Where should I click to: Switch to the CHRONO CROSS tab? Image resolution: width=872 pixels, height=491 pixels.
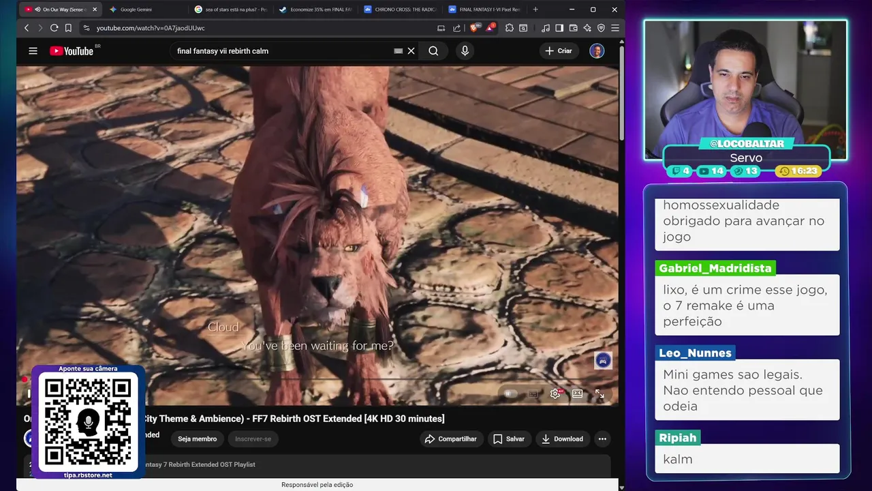pos(401,10)
